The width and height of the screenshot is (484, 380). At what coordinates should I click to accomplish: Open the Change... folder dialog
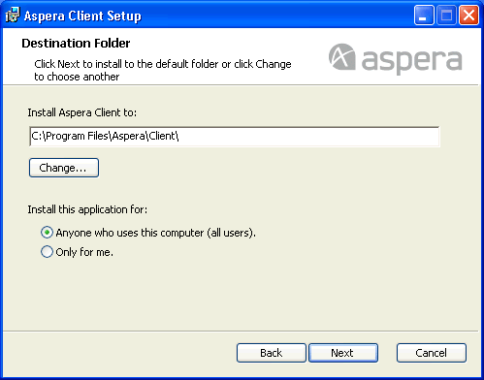point(64,168)
